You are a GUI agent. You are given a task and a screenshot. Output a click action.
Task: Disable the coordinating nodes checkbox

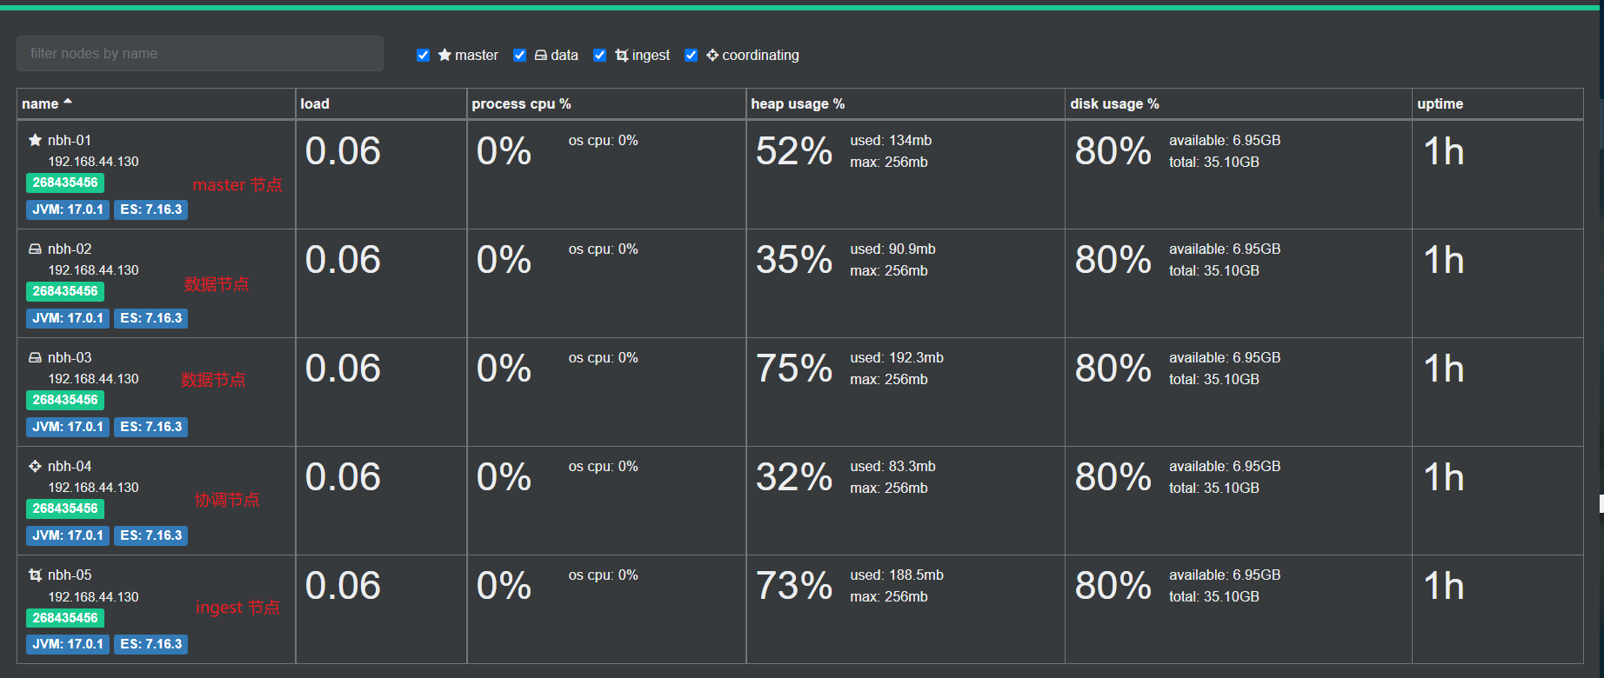tap(692, 55)
